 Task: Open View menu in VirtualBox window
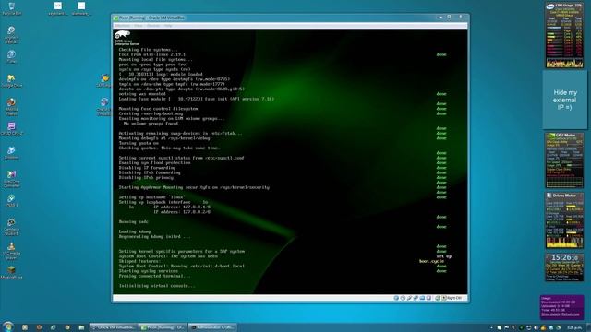[139, 26]
